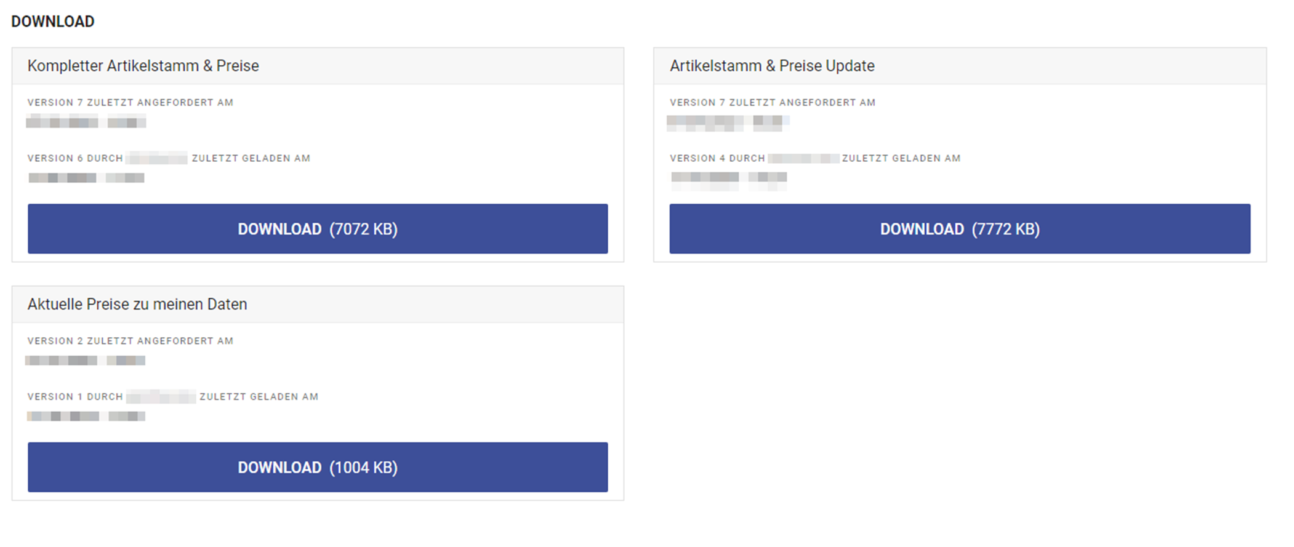
Task: Download the 7772 KB Artikelstamm update file
Action: point(960,229)
